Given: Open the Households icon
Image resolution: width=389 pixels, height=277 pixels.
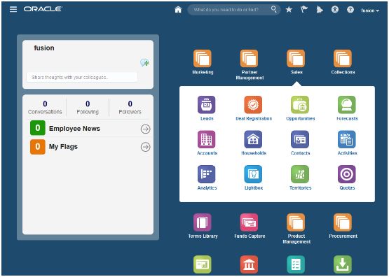Looking at the screenshot, I should pos(253,139).
